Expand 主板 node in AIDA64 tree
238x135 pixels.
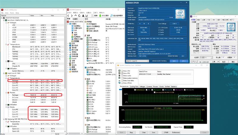tap(68, 43)
